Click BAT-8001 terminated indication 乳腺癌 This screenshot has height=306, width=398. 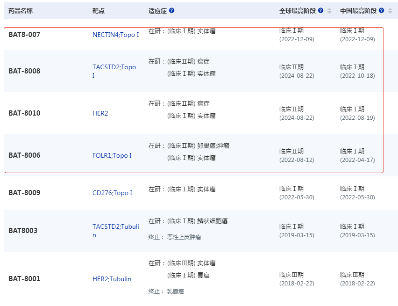point(175,291)
